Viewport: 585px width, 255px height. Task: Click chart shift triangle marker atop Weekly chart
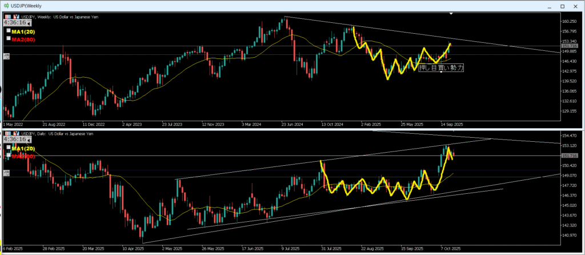(x=452, y=13)
